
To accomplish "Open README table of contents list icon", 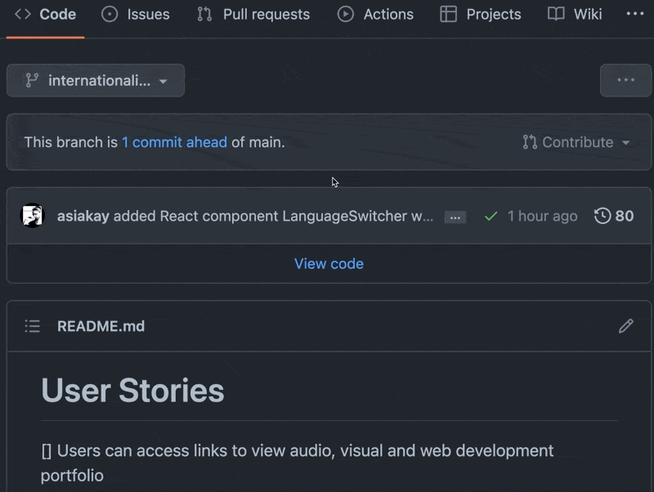I will 33,326.
